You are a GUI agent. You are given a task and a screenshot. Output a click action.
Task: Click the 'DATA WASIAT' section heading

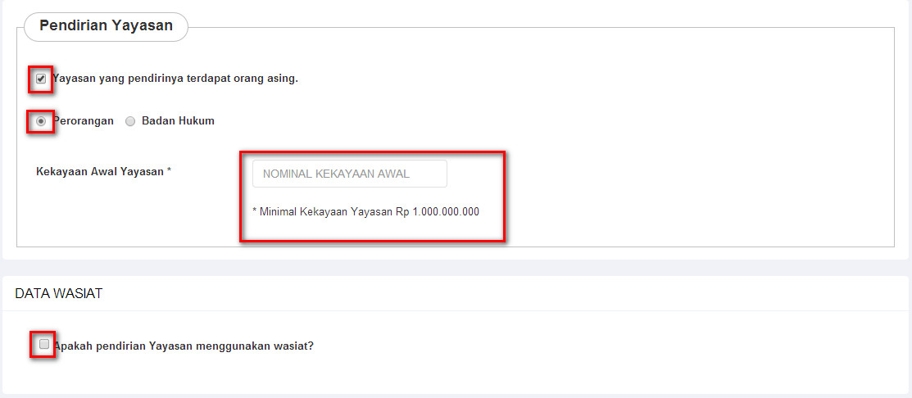58,293
